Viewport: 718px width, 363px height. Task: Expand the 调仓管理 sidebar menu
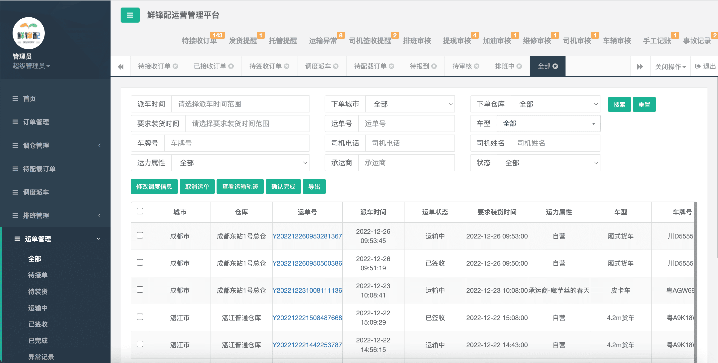point(55,145)
